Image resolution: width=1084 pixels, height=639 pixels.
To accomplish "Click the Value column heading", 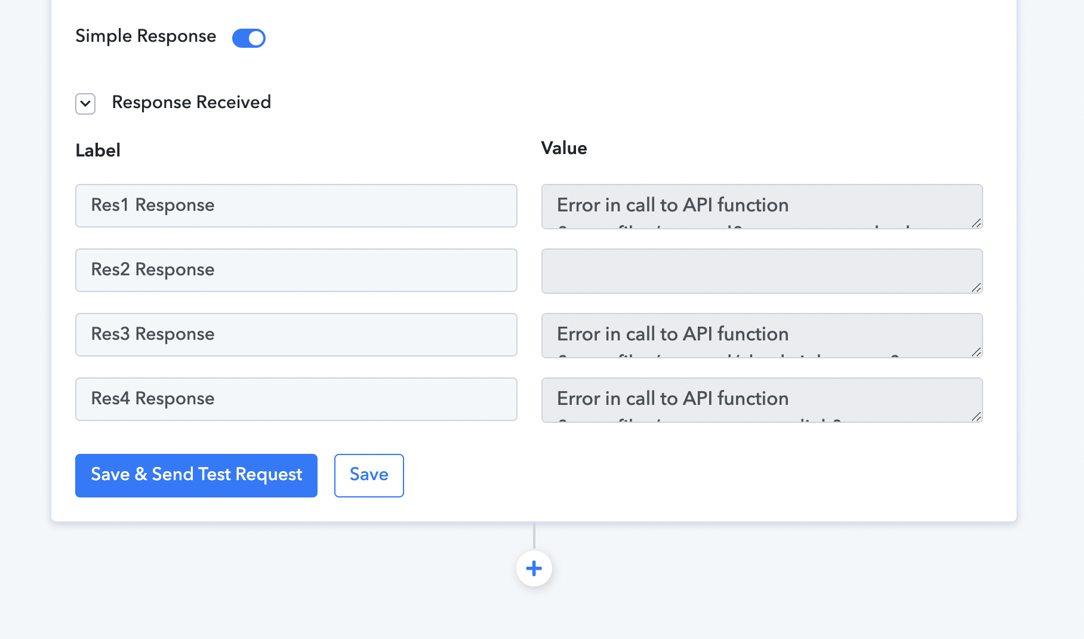I will (x=564, y=148).
